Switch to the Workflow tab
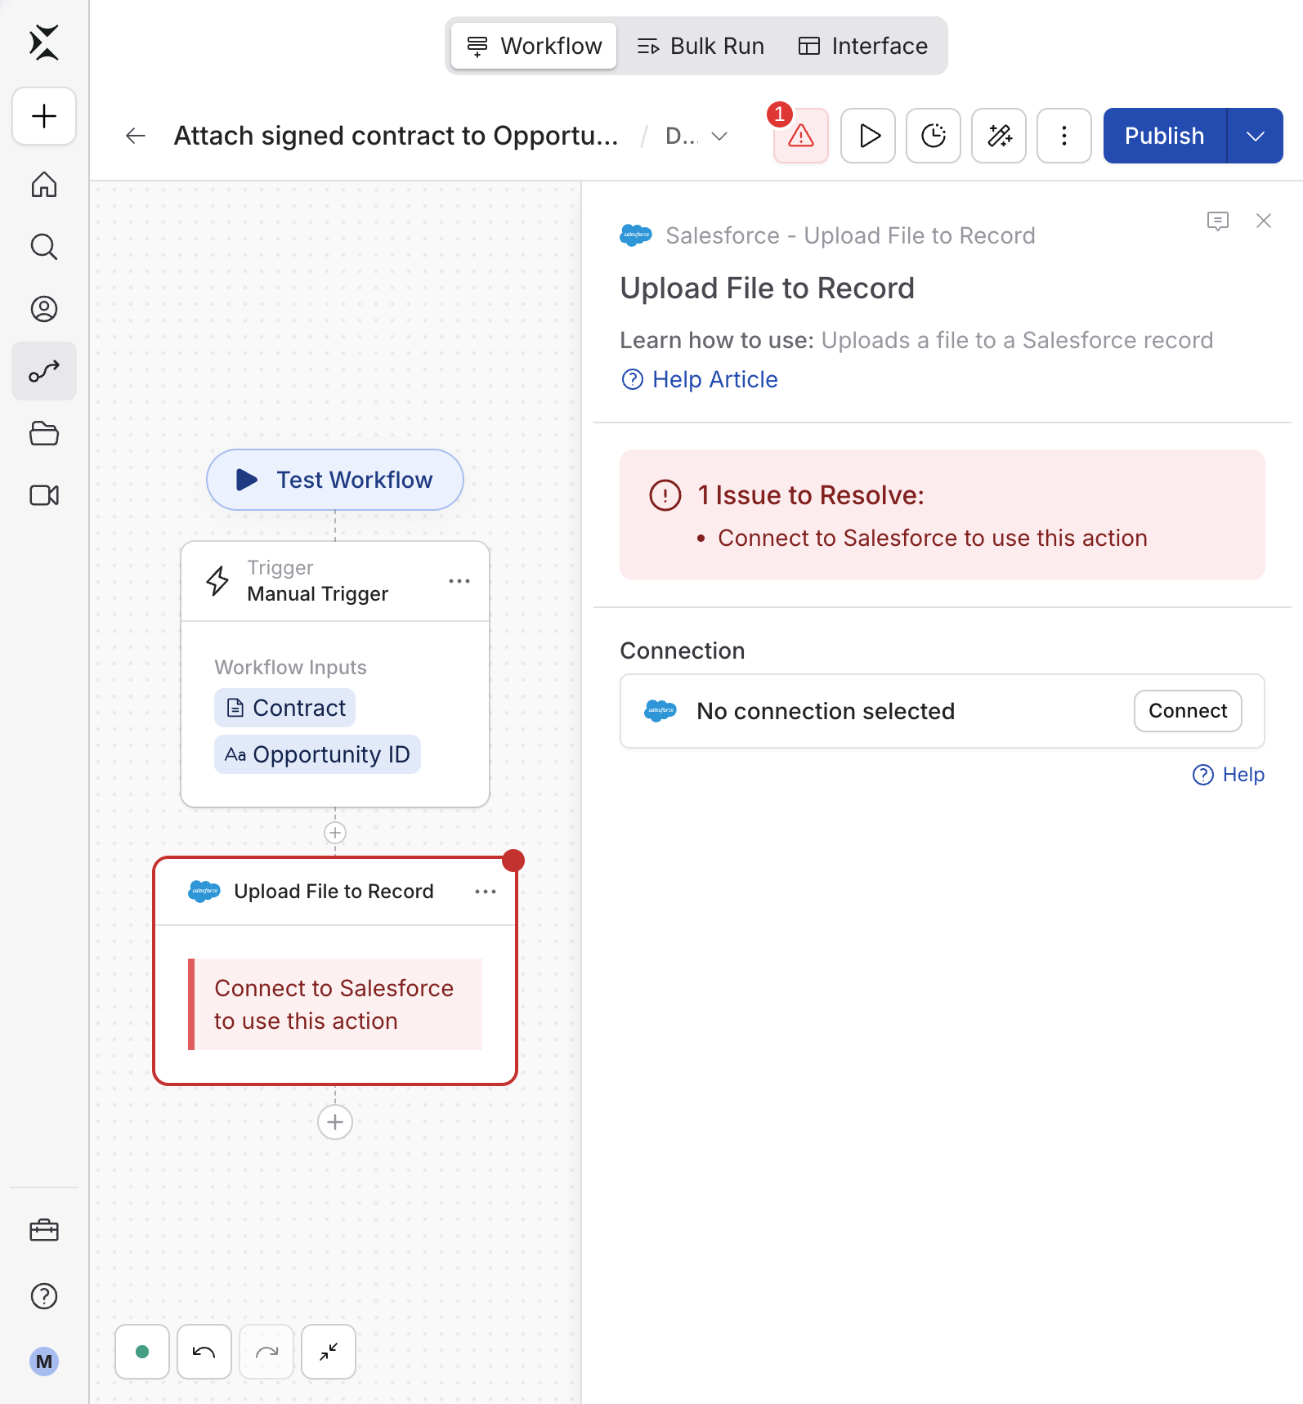This screenshot has width=1303, height=1404. pyautogui.click(x=534, y=46)
